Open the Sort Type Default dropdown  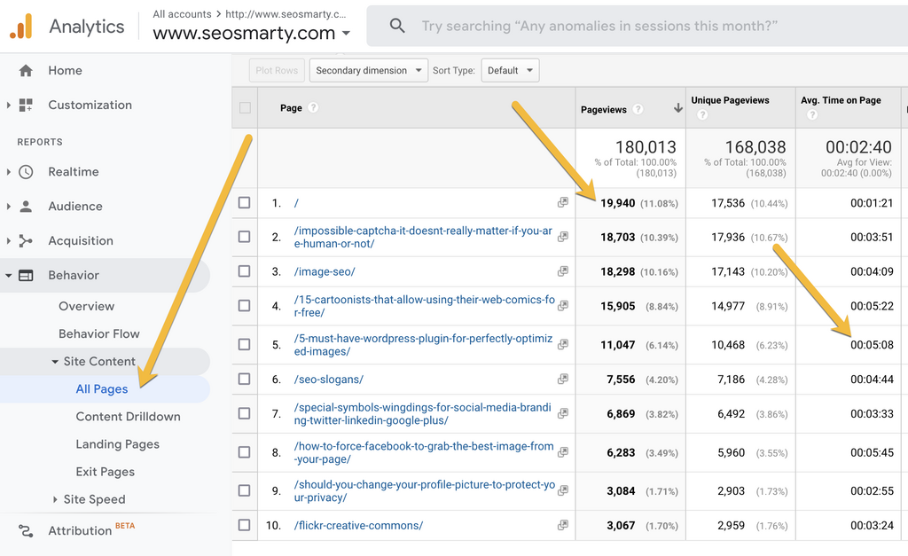510,70
